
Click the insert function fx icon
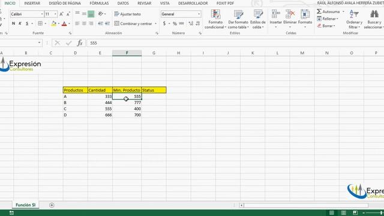80,43
